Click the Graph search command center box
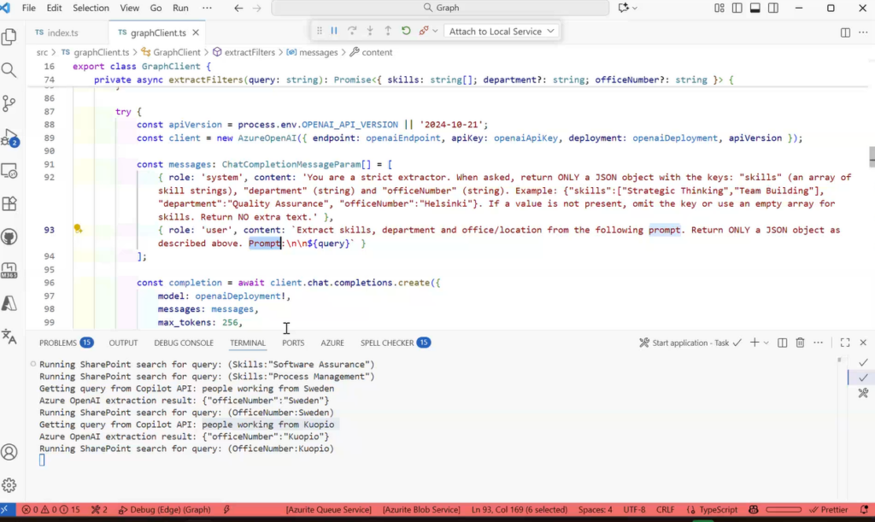The width and height of the screenshot is (875, 522). click(x=440, y=8)
